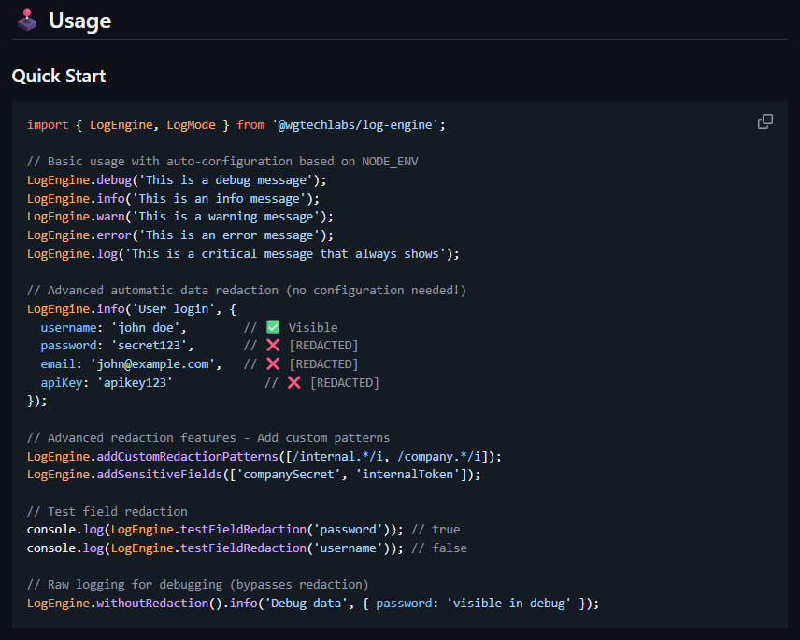Click the Test field redaction comment
800x640 pixels.
coord(107,511)
